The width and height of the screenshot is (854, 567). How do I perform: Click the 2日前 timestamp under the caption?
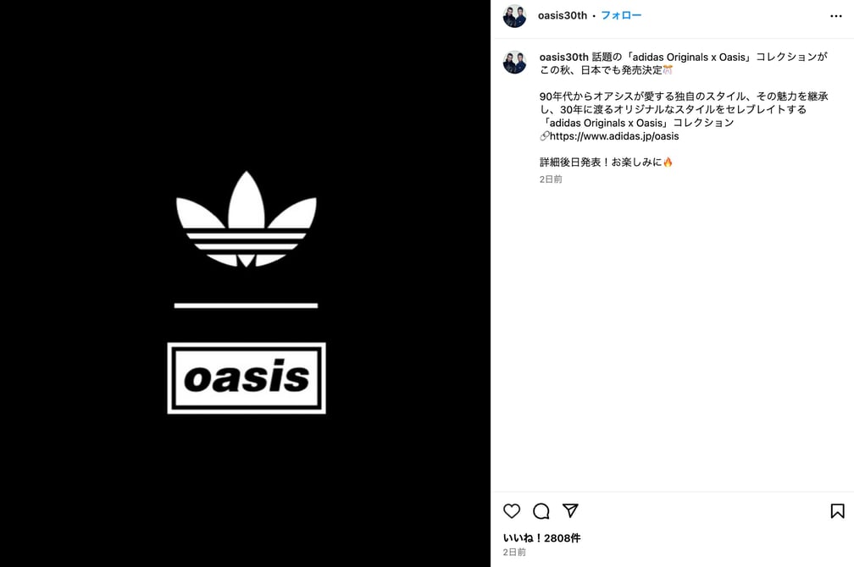coord(551,179)
